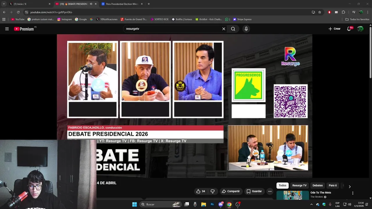
Task: Dislike the video with thumbs down
Action: (x=212, y=191)
